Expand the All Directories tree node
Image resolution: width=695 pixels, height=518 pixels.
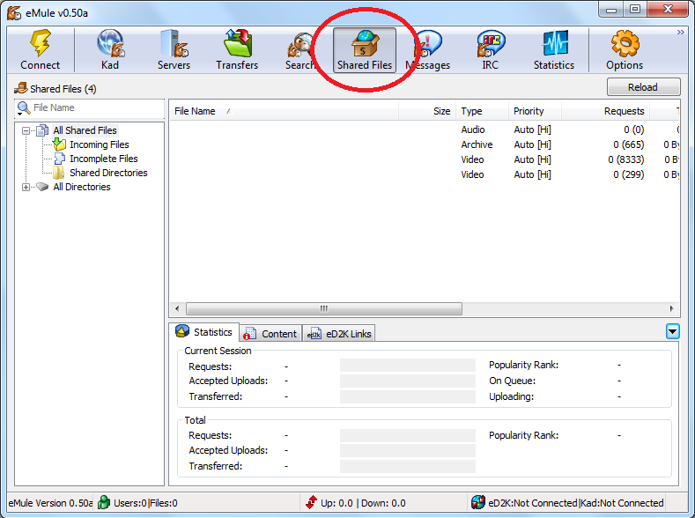pyautogui.click(x=26, y=187)
